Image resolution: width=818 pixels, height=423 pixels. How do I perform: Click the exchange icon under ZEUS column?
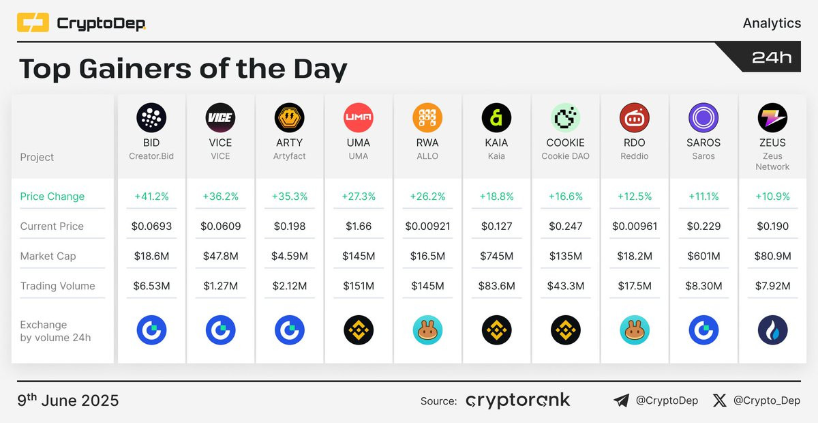click(772, 331)
